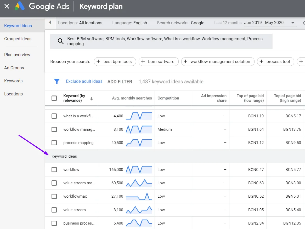This screenshot has height=229, width=305.
Task: Check the 'value stream ma...' row
Action: (54, 183)
